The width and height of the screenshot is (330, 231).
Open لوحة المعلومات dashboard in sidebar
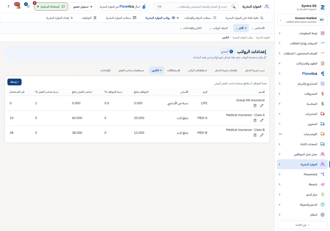(302, 33)
